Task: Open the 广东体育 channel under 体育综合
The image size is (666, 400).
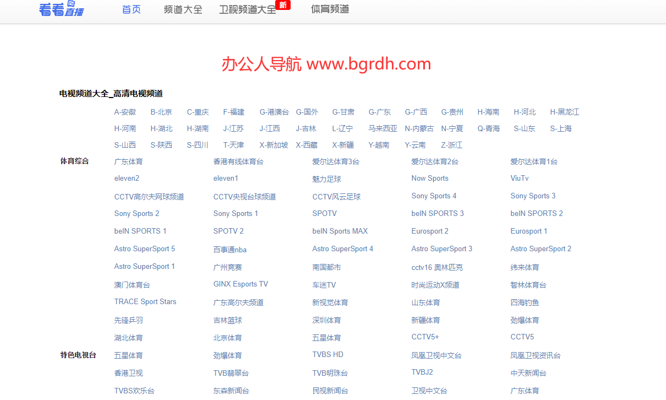Action: (129, 161)
